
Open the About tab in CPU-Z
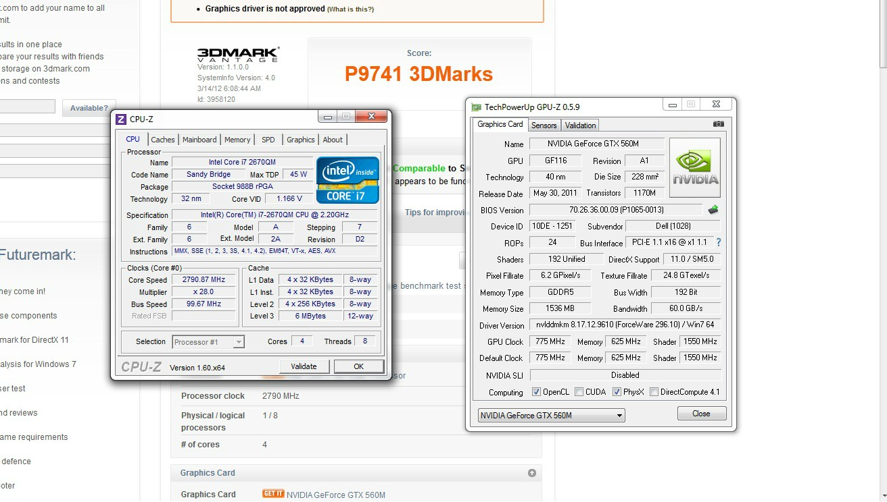(333, 140)
